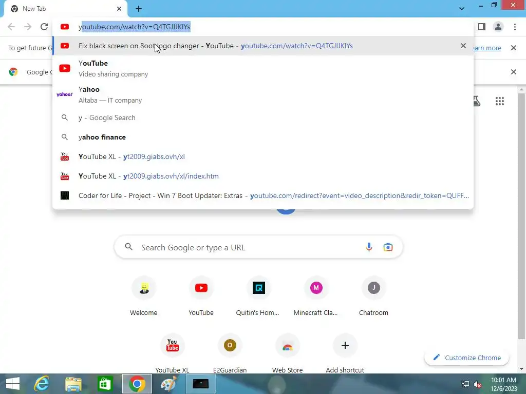Select the 'yt2009.giabs.ovh/xl' suggestion
The image size is (526, 394).
[263, 156]
